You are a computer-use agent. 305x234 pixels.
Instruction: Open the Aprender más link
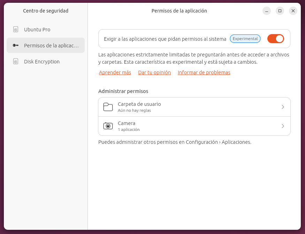pos(115,72)
